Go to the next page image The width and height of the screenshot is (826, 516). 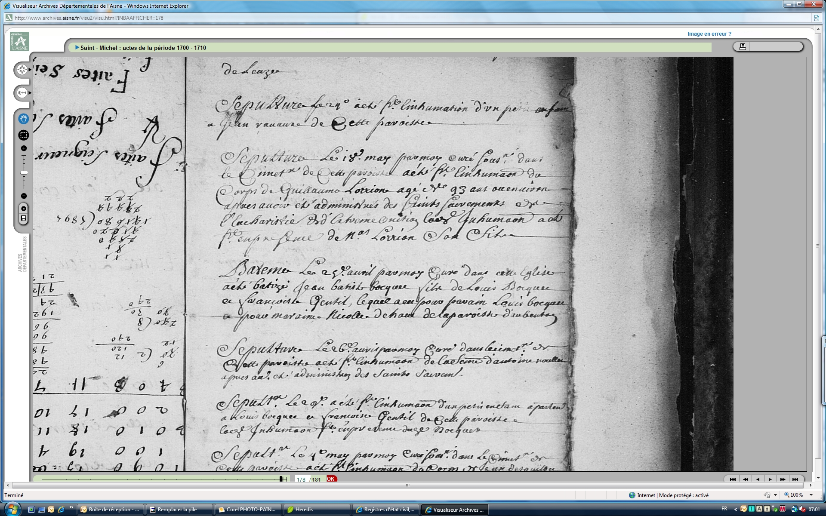770,479
